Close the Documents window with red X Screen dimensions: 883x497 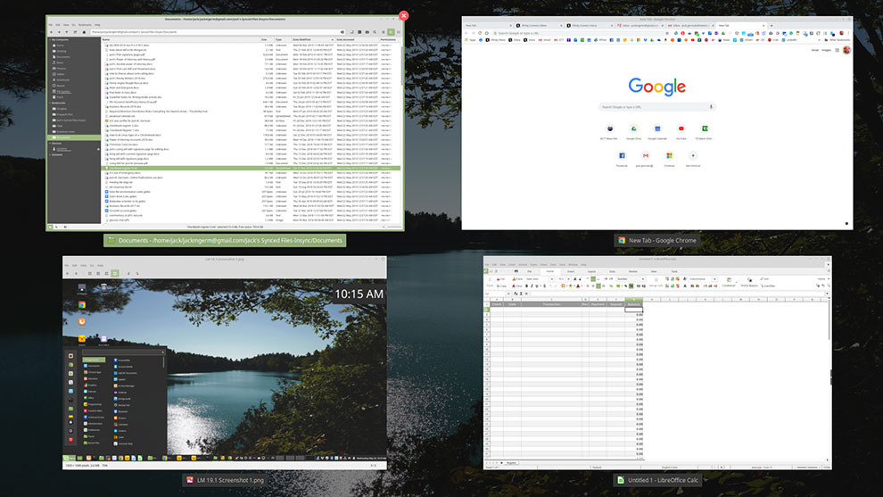coord(404,16)
